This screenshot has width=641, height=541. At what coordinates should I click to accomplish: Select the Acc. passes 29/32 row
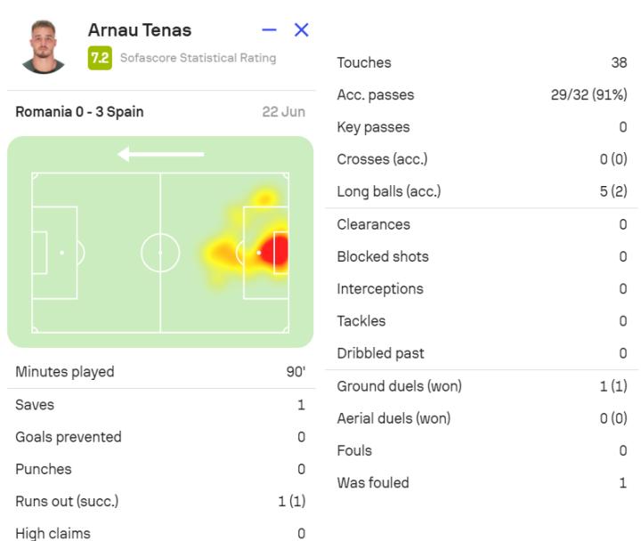coord(482,95)
